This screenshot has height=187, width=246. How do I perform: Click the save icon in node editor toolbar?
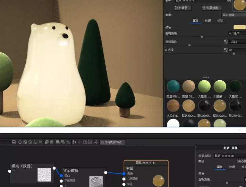tap(14, 142)
